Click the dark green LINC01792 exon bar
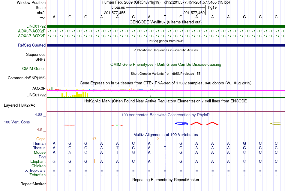The width and height of the screenshot is (285, 191). click(166, 26)
